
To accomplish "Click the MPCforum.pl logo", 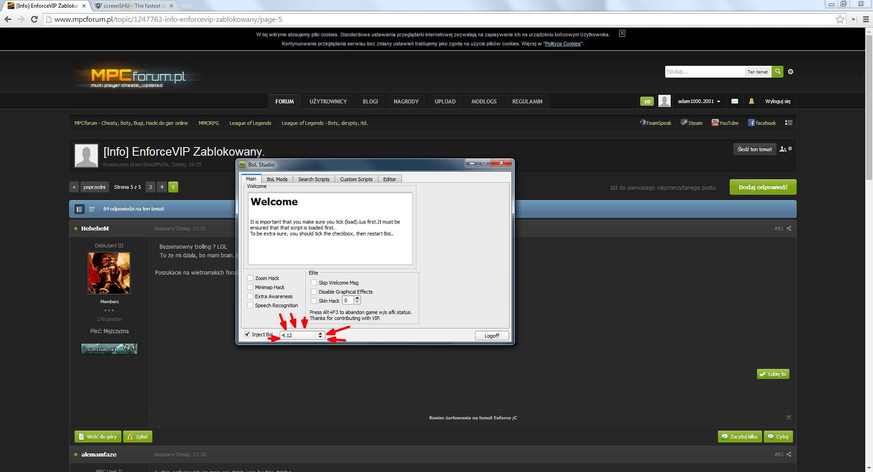I will point(138,77).
